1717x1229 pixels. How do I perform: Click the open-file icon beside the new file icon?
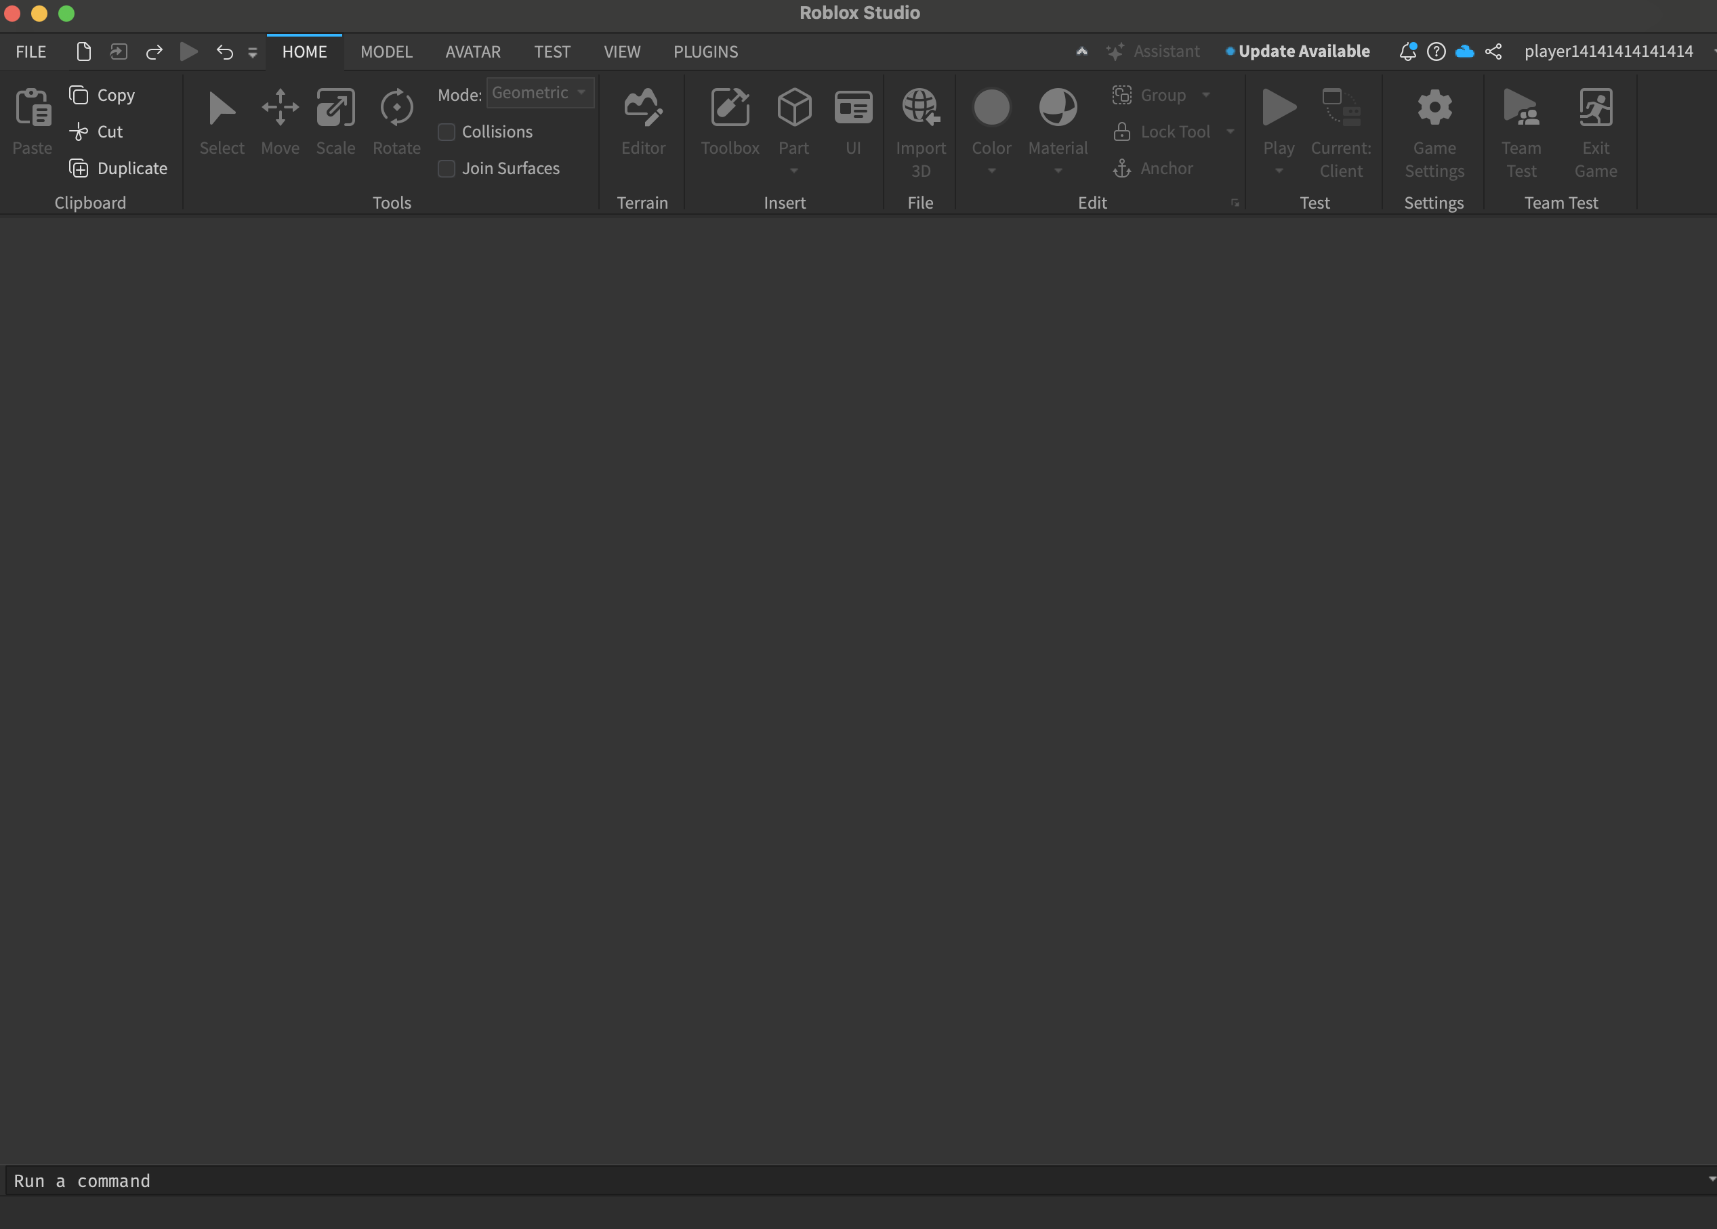point(118,51)
